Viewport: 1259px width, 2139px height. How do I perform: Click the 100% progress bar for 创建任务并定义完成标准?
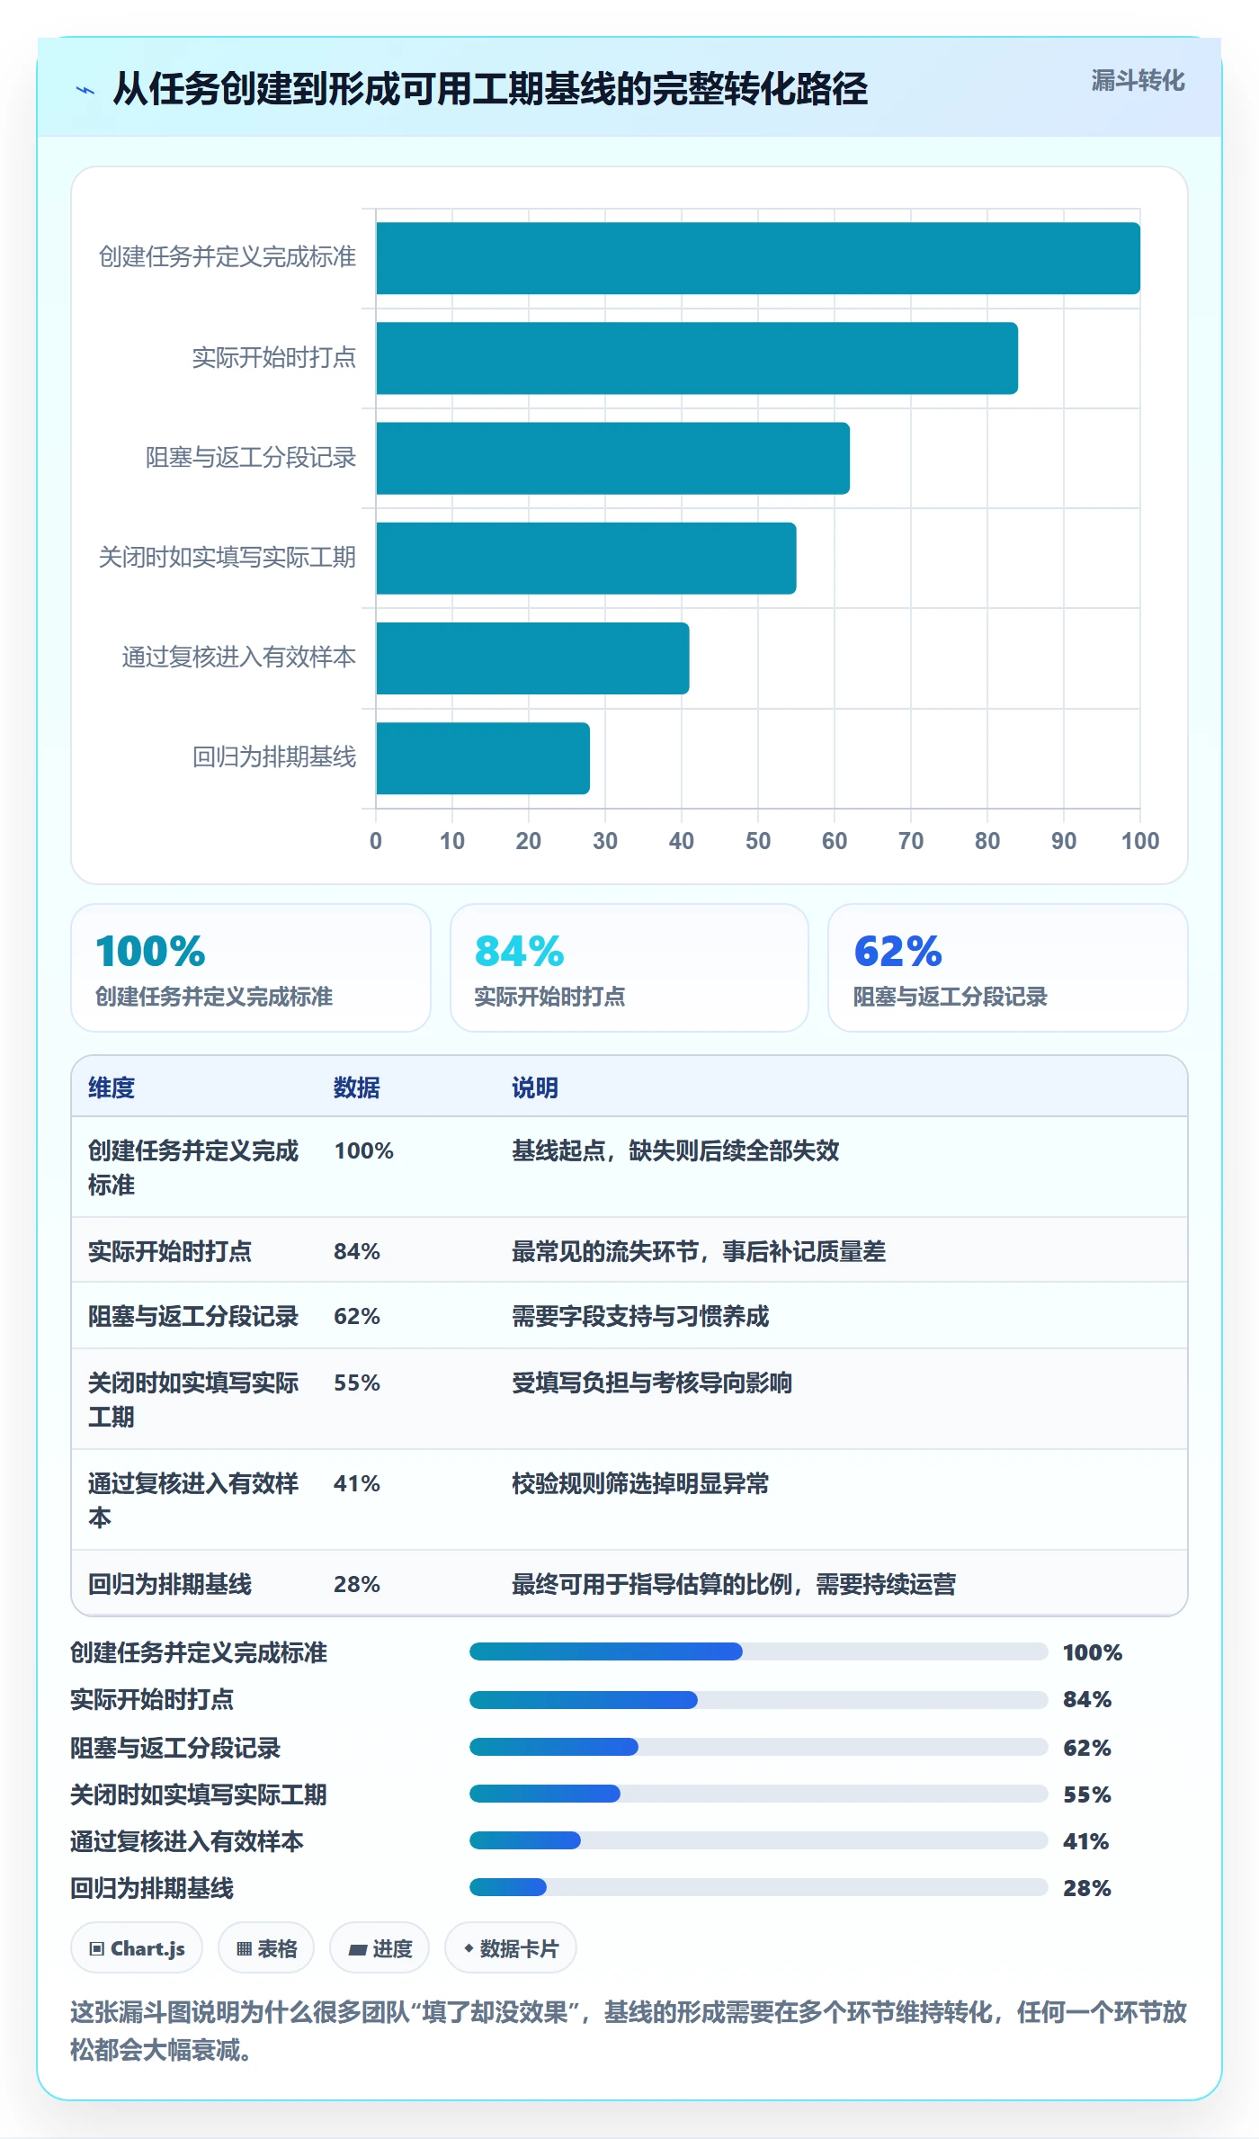[758, 1651]
